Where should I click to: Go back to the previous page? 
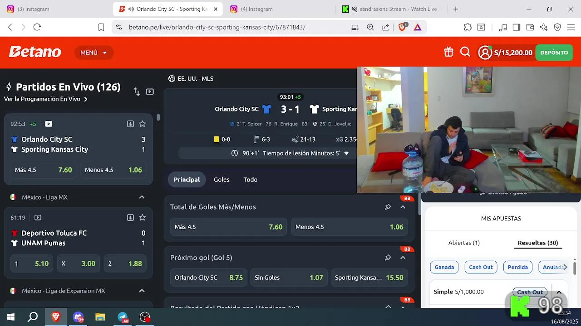tap(10, 27)
